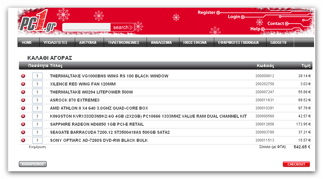Click the Ποσότητα column header
The image size is (323, 179).
[38, 66]
